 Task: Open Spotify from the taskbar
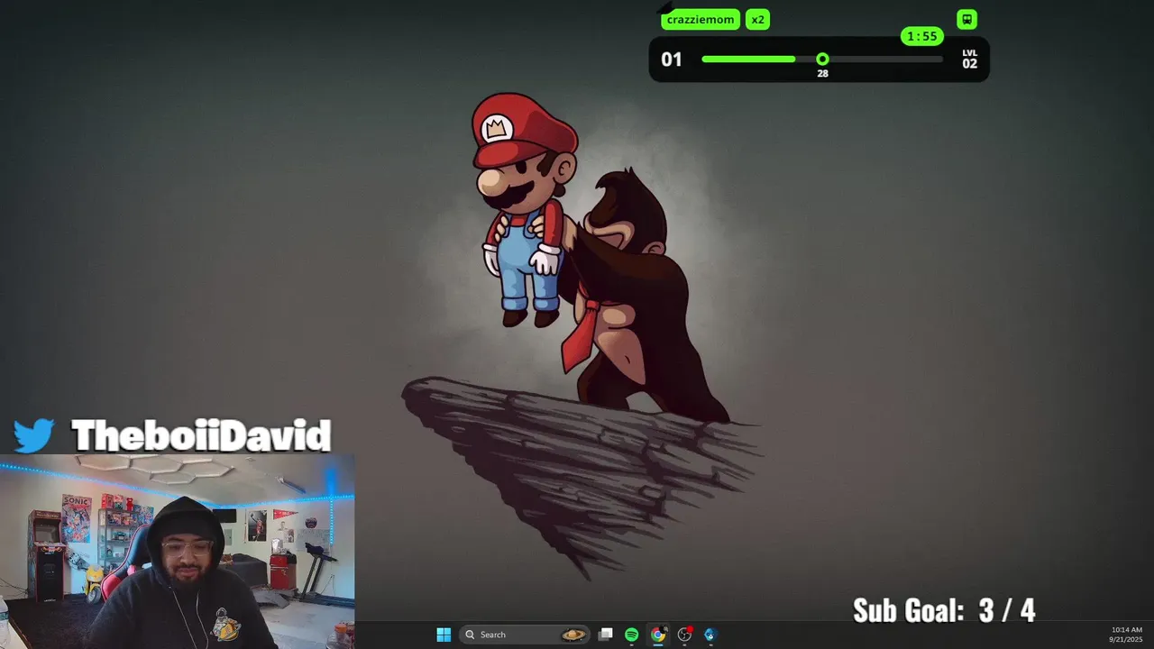point(632,635)
